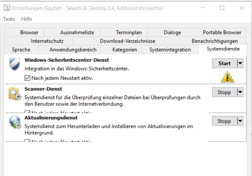This screenshot has width=252, height=176.
Task: Switch to the Ausnahmeliste tab
Action: [72, 32]
